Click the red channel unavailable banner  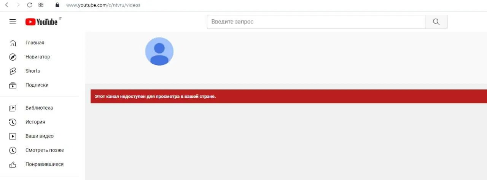pyautogui.click(x=289, y=96)
